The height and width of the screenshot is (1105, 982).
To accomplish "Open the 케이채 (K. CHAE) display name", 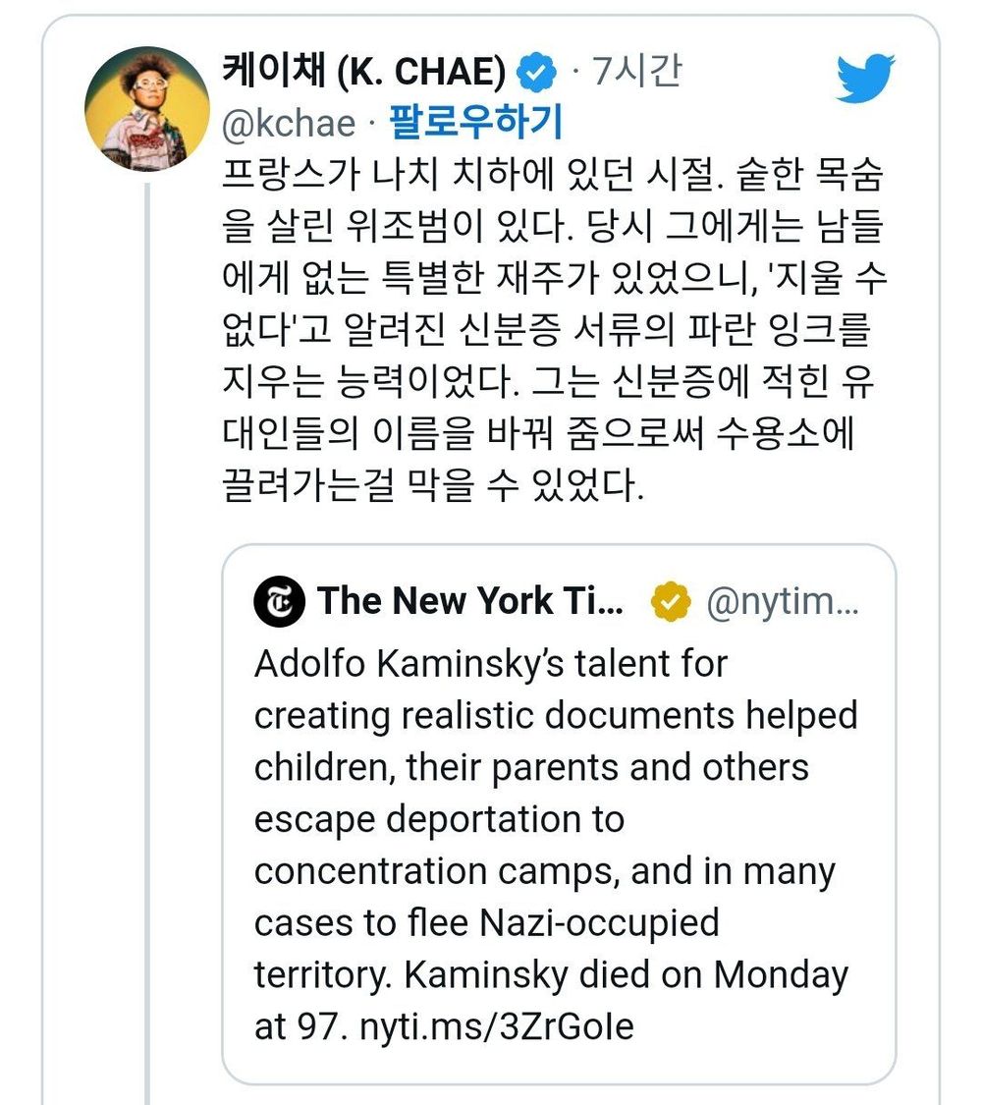I will (x=365, y=73).
